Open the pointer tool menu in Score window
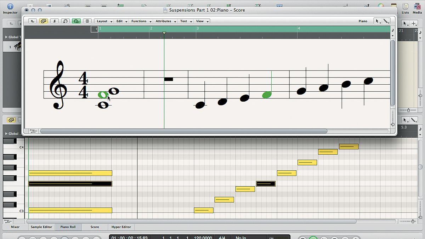Screen dimensions: 425x239 click(378, 21)
